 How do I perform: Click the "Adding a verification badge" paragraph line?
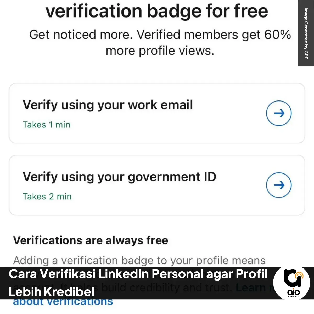pos(139,260)
